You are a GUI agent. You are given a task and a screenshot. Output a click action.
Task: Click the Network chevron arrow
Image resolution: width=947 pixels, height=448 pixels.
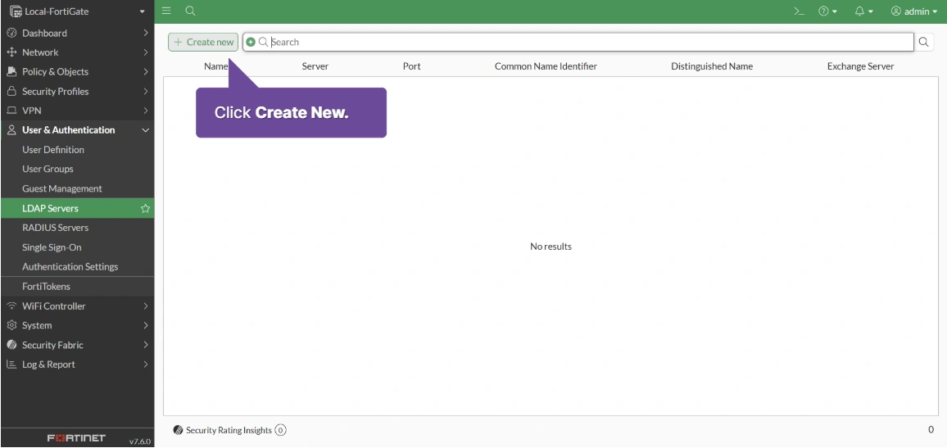point(146,52)
